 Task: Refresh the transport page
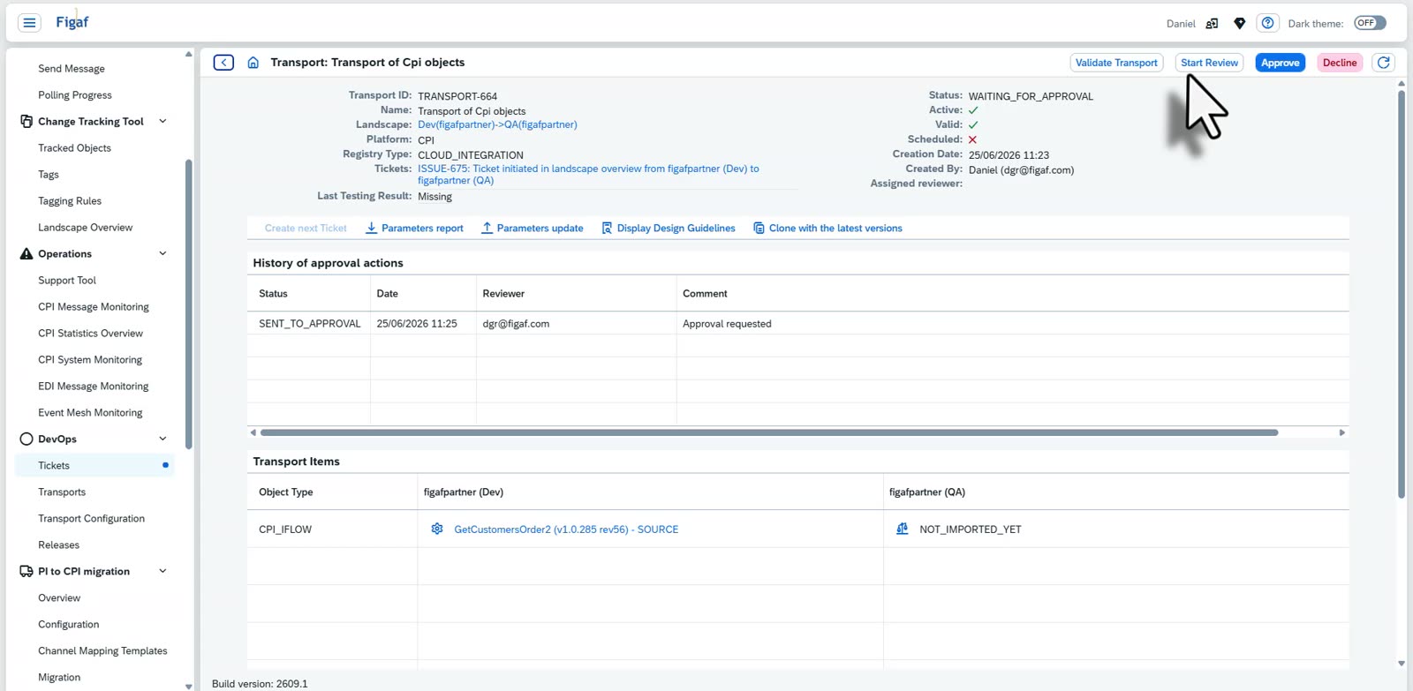[1384, 63]
